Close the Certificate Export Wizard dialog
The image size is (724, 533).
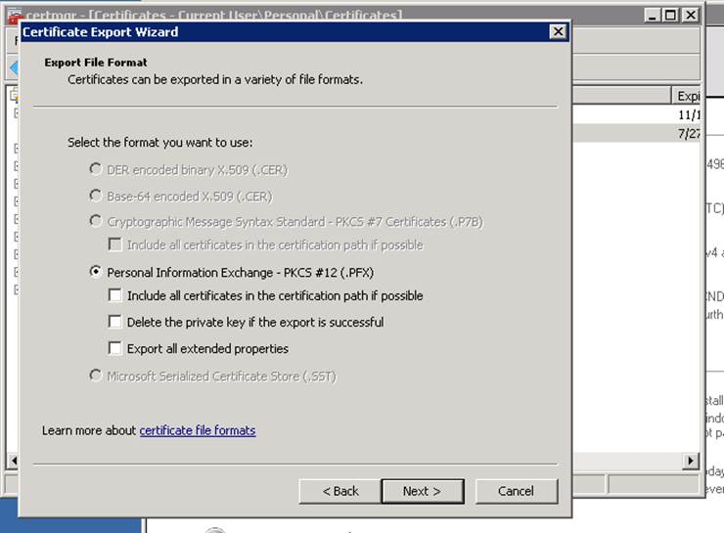[x=558, y=32]
